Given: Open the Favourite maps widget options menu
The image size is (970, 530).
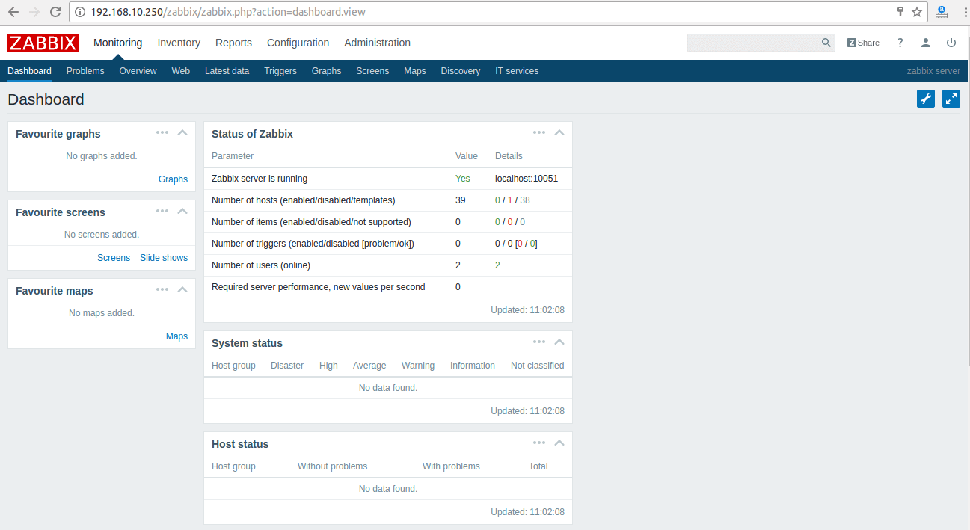Looking at the screenshot, I should 162,290.
